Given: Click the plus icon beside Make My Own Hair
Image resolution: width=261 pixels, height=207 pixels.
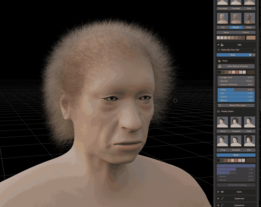Looking at the screenshot, I should (219, 50).
